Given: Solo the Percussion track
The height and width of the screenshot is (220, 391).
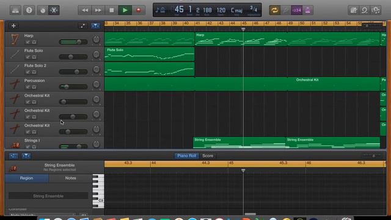Looking at the screenshot, I should (x=34, y=87).
